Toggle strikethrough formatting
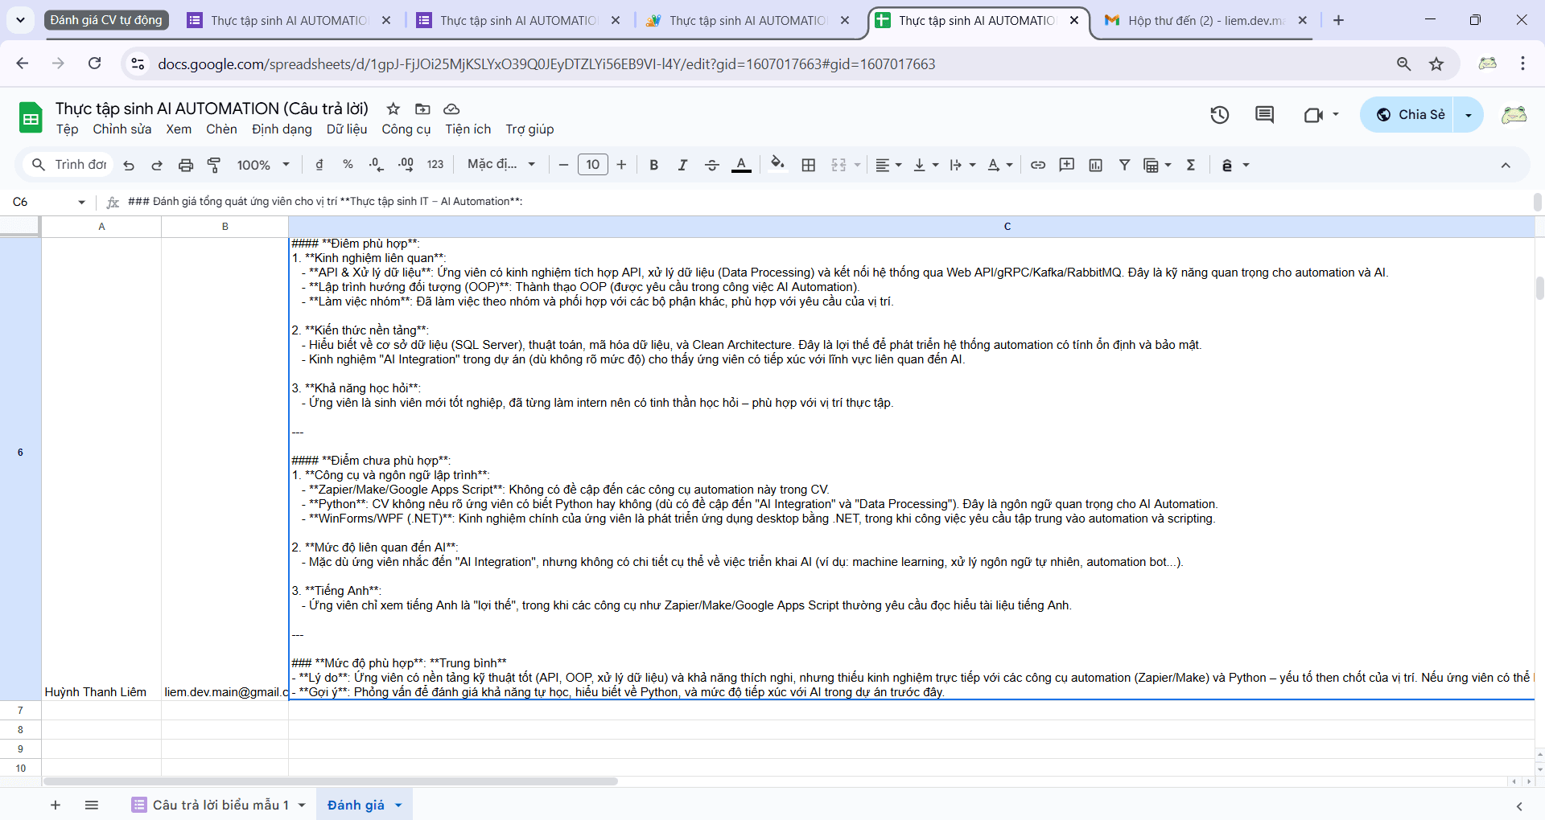The image size is (1545, 820). pyautogui.click(x=711, y=165)
